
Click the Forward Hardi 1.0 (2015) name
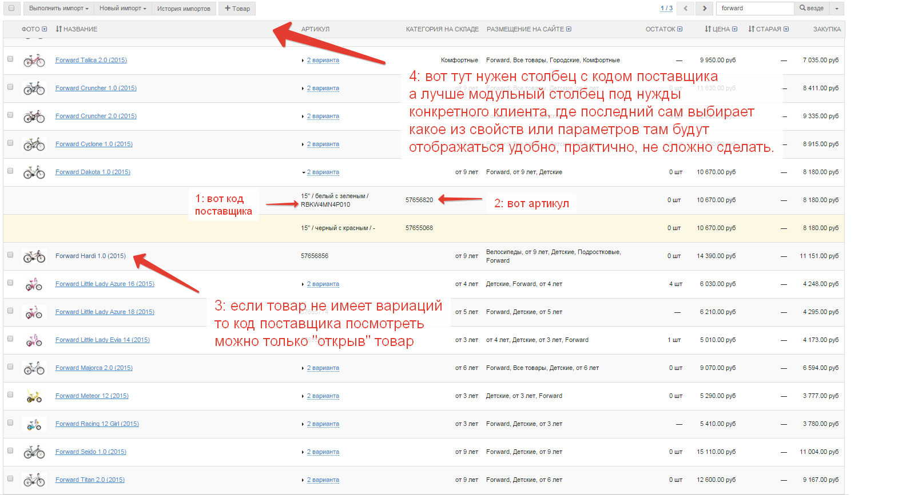(x=90, y=256)
